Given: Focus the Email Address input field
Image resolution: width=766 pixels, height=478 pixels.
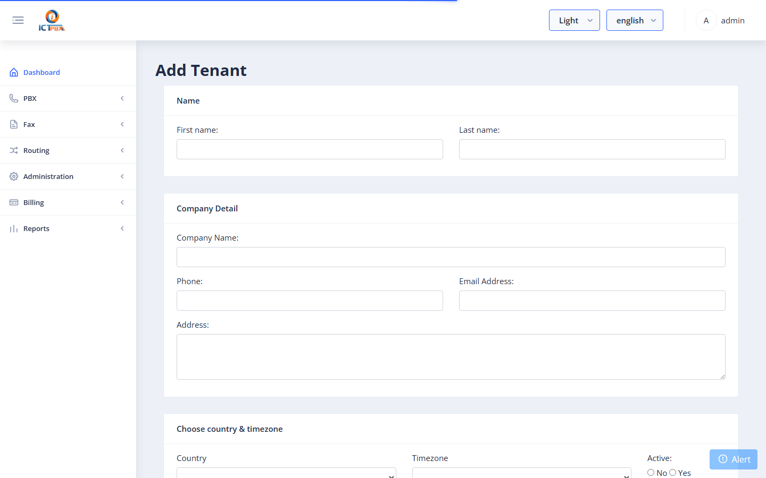Looking at the screenshot, I should (x=592, y=301).
